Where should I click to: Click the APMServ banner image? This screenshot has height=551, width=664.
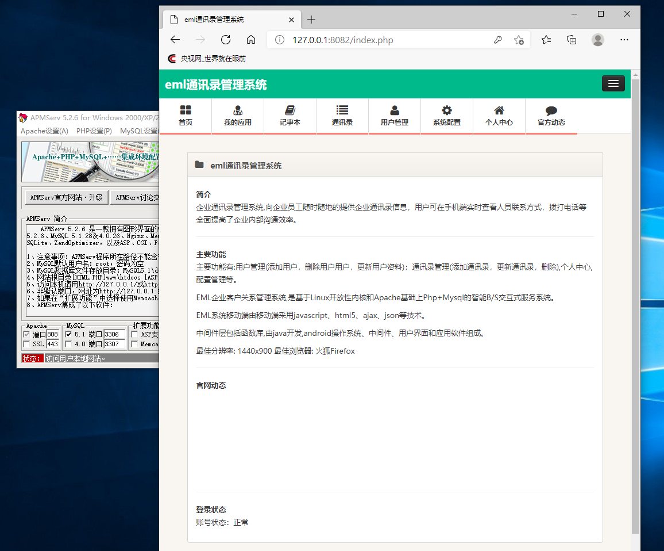[90, 162]
